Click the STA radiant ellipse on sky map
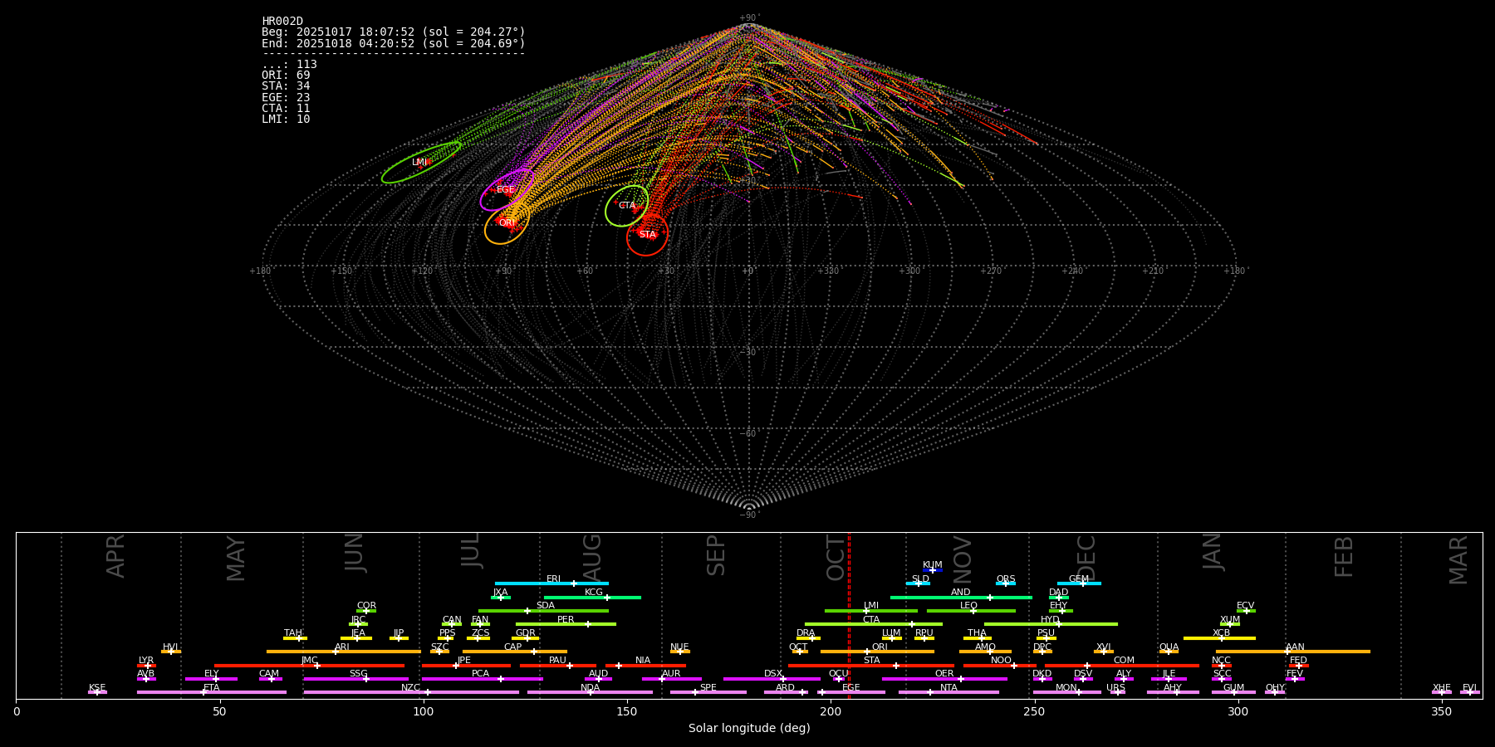Screen dimensions: 1495x747 (647, 235)
